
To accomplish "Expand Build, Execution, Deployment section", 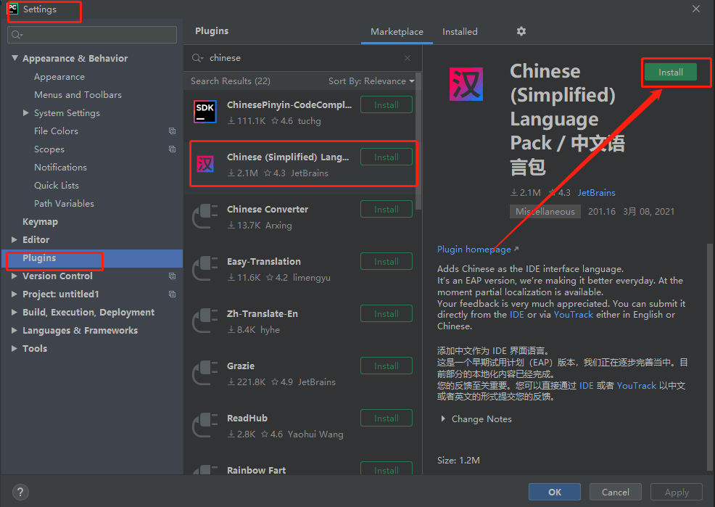I will pos(14,312).
